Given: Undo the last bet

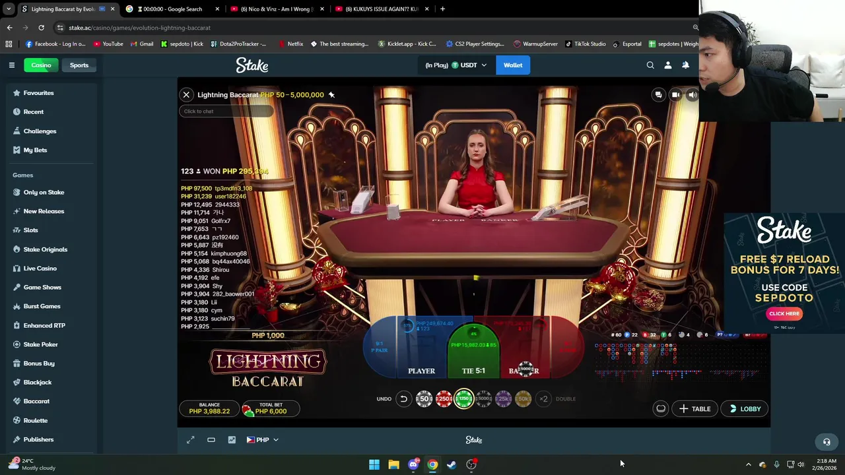Looking at the screenshot, I should click(x=403, y=398).
